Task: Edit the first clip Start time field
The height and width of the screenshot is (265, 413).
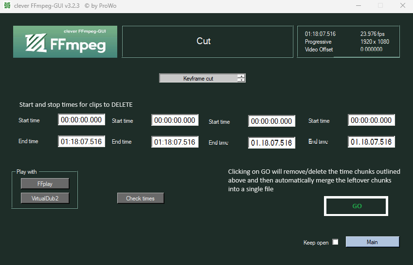Action: point(81,119)
